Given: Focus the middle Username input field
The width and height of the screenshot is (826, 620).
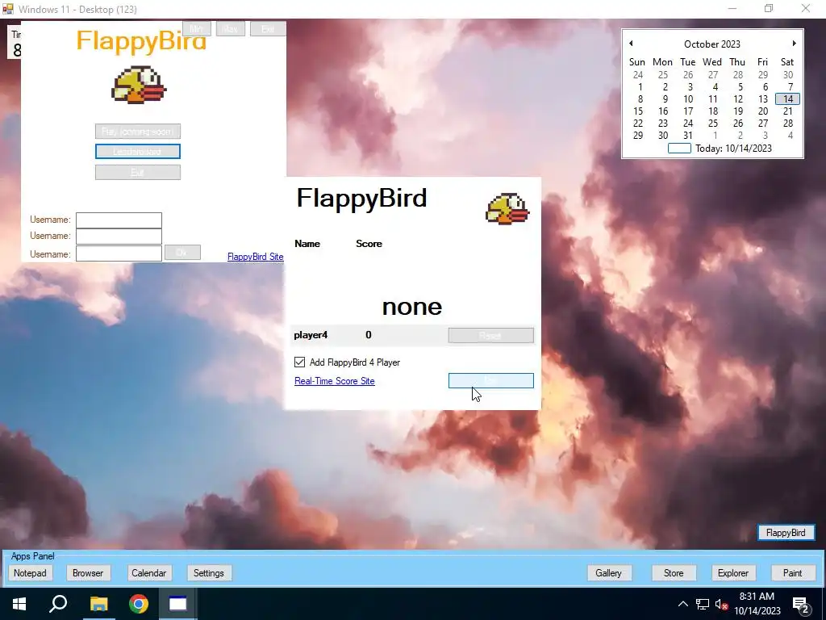Looking at the screenshot, I should tap(119, 237).
